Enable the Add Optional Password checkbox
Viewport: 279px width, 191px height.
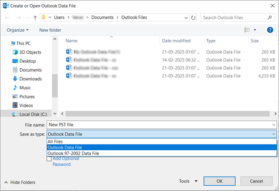point(49,159)
